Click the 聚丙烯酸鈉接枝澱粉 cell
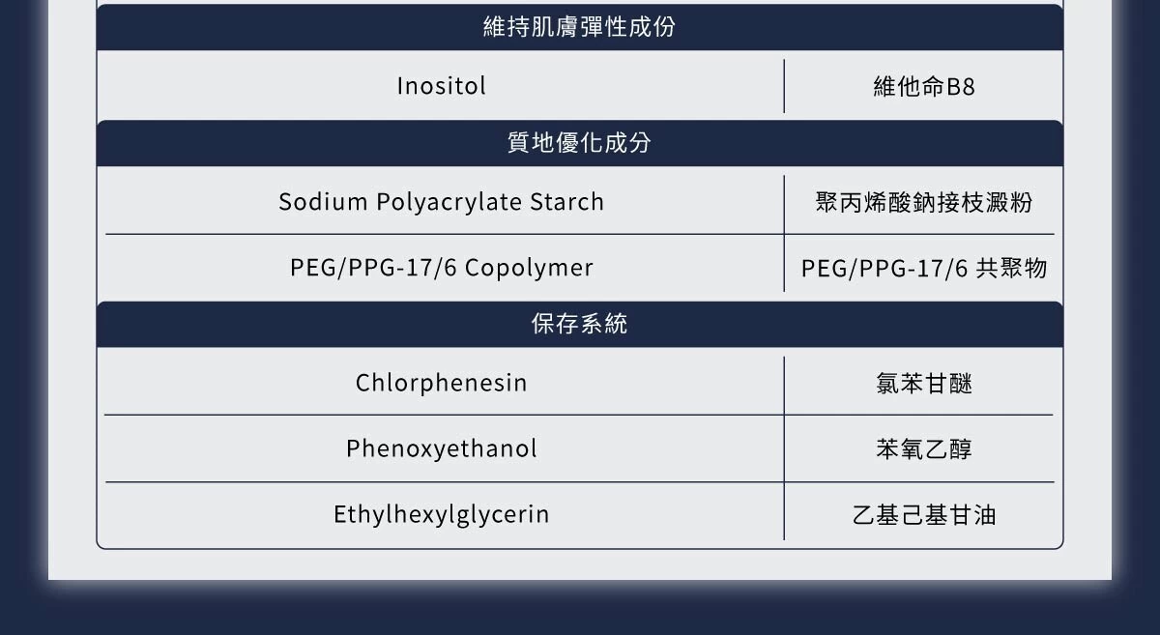 pos(924,202)
